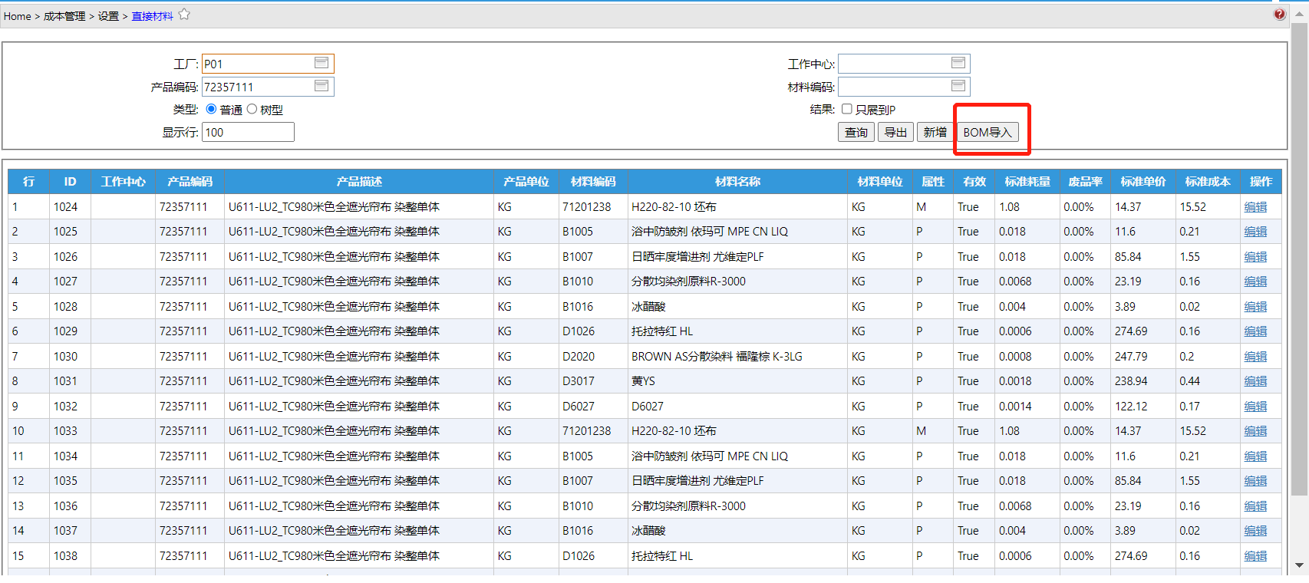The image size is (1309, 583).
Task: Sort by the 材料编码 column header
Action: coord(593,182)
